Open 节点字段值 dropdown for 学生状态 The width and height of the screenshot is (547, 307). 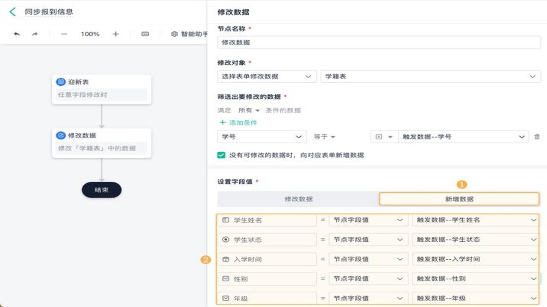click(368, 240)
